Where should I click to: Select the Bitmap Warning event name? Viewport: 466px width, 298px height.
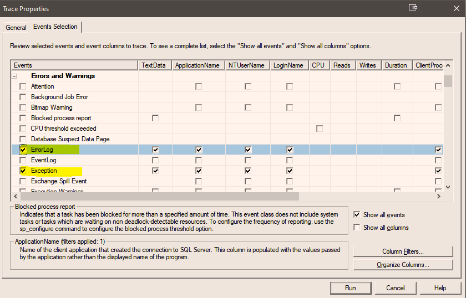(x=52, y=107)
